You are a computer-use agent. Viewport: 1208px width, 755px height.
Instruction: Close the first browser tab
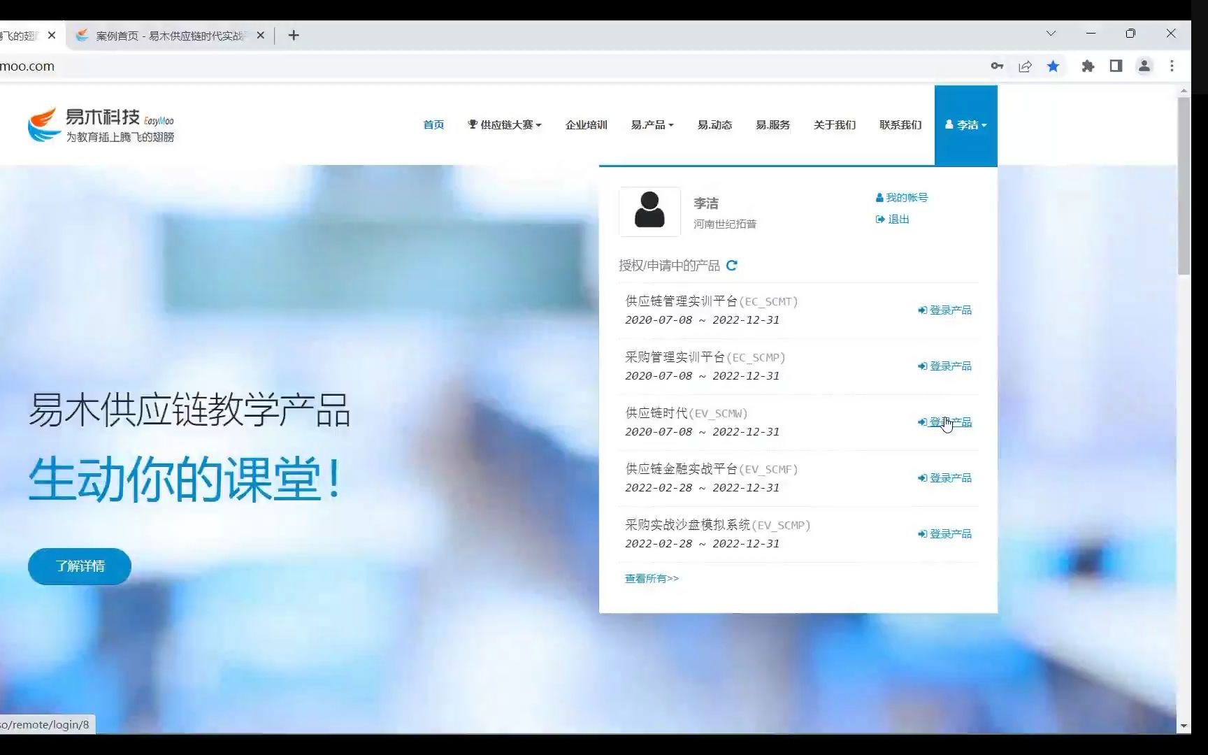(x=52, y=35)
